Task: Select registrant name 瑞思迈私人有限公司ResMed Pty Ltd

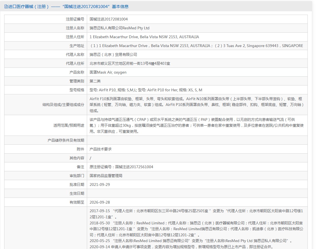Action: tap(119, 28)
